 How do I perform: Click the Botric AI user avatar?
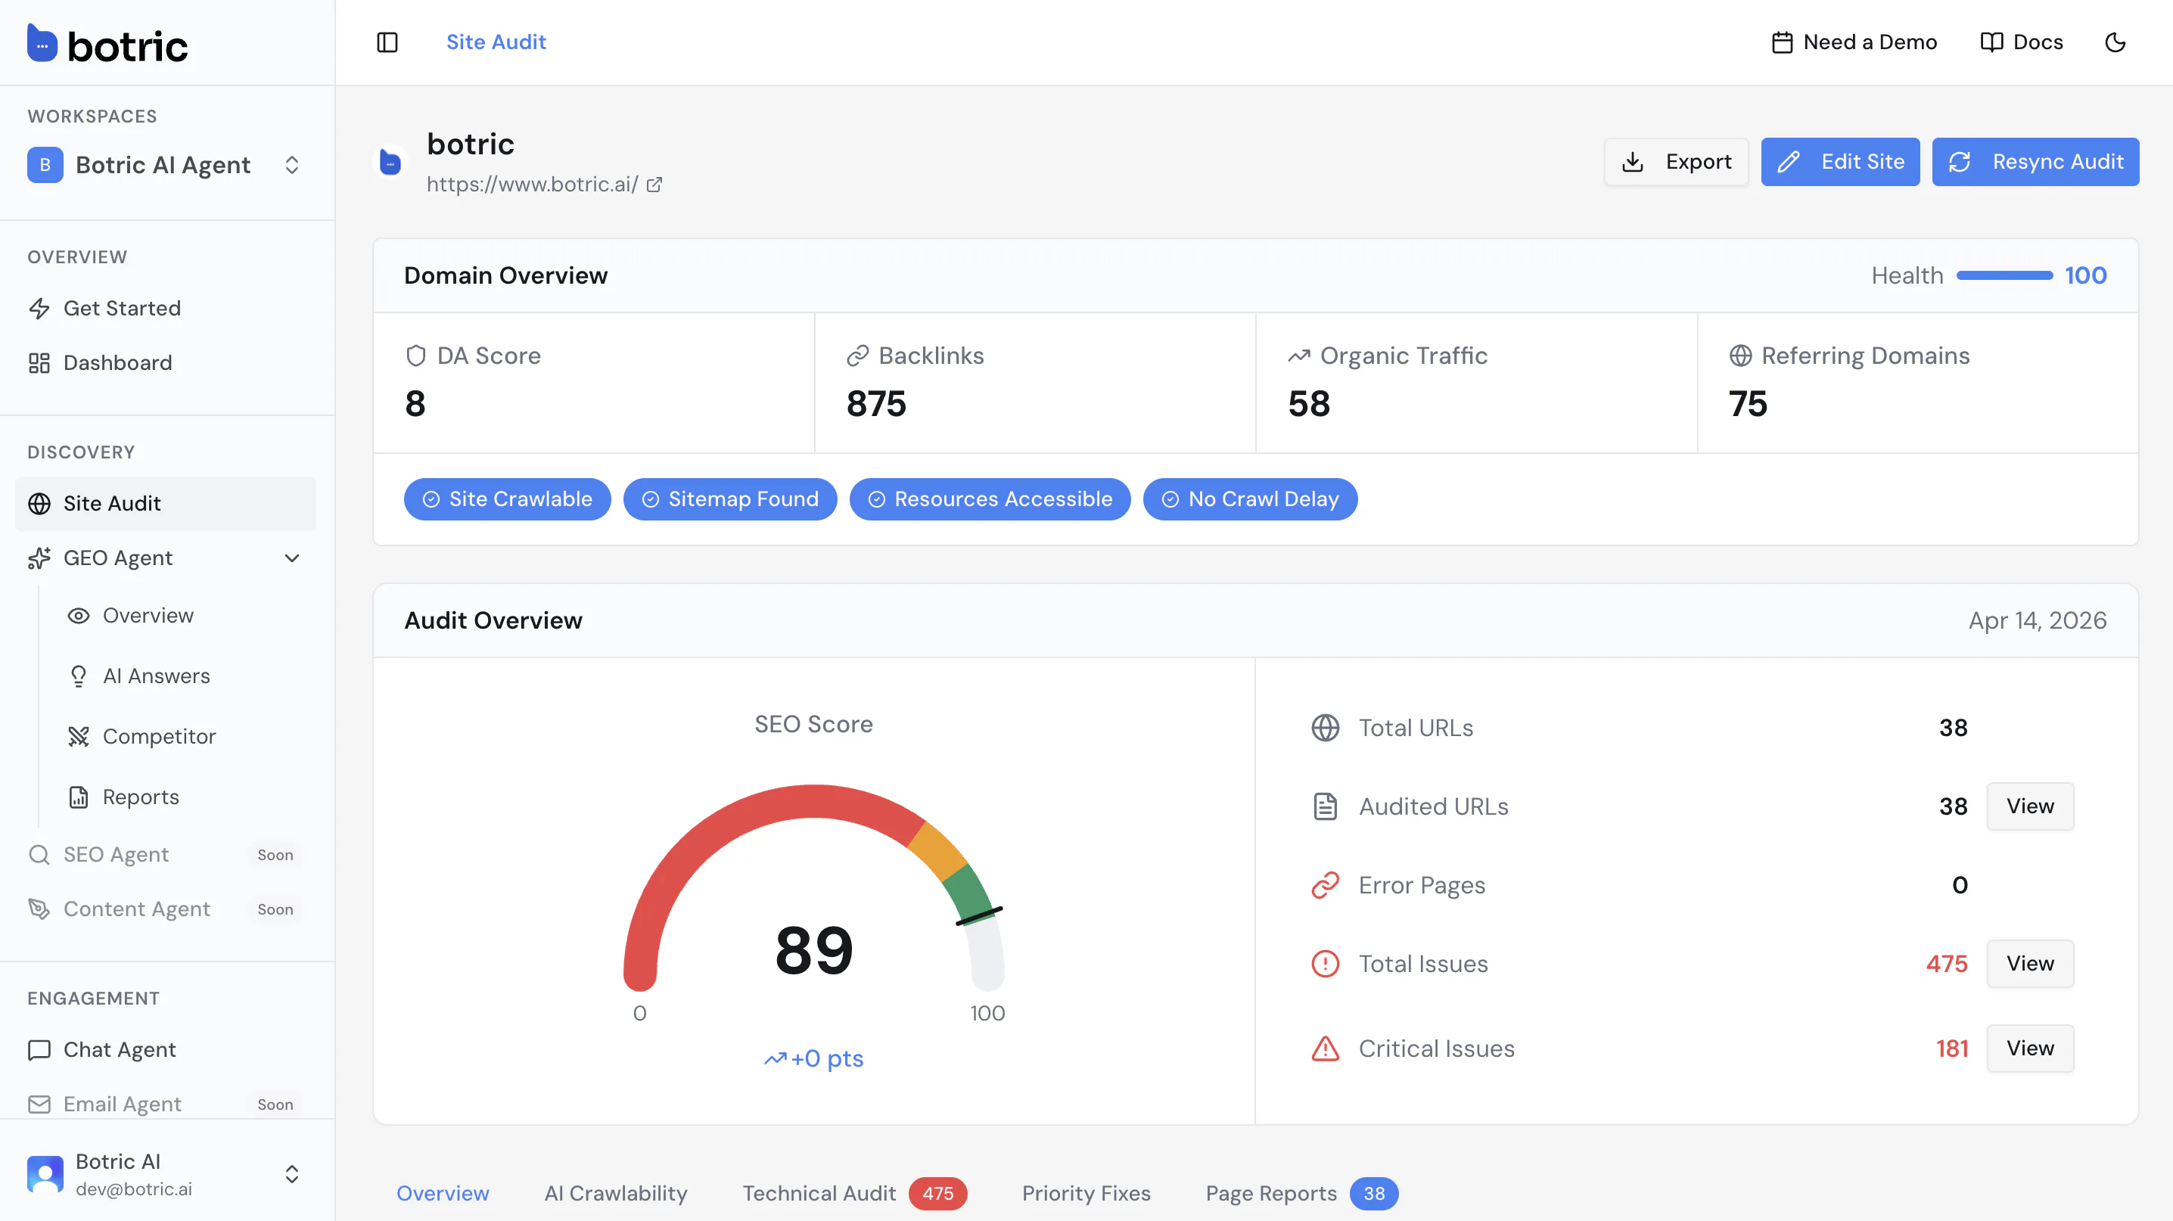tap(45, 1174)
